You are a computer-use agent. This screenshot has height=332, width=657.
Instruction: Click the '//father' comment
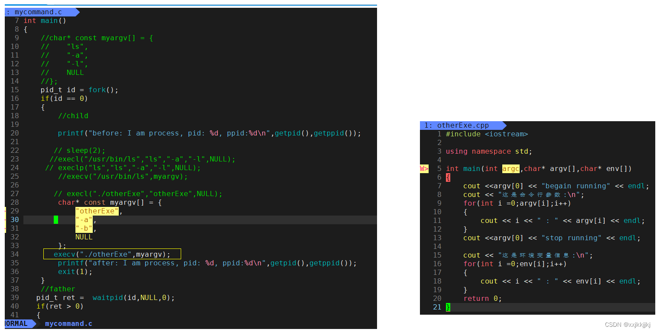click(x=58, y=289)
